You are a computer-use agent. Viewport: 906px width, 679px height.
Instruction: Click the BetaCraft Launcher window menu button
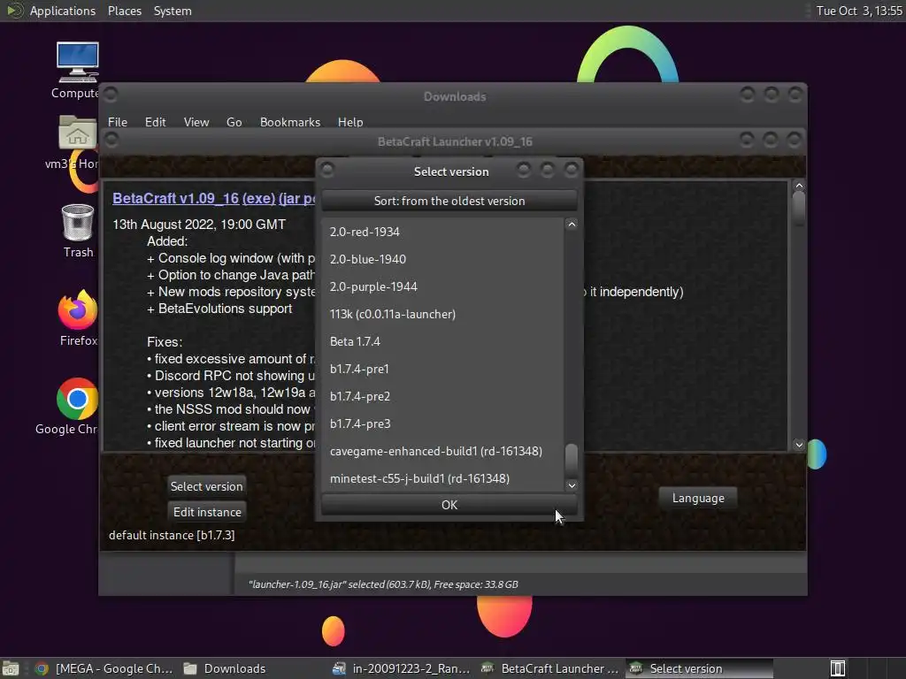point(111,140)
